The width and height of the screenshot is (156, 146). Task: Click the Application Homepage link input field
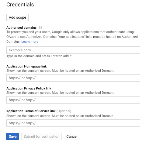pyautogui.click(x=73, y=78)
